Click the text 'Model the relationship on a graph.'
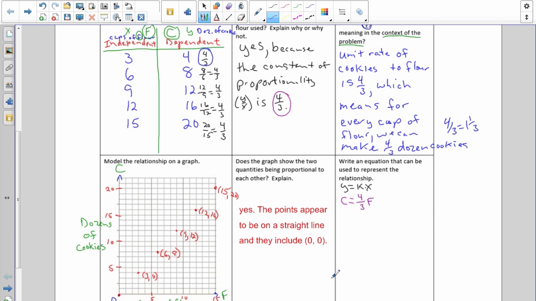 click(152, 161)
